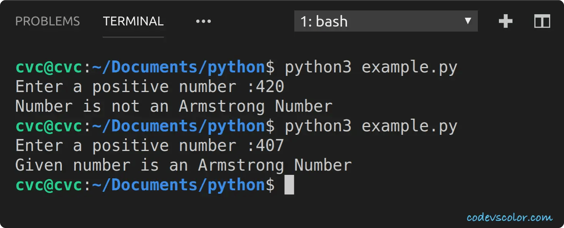Click the underline beneath the TERMINAL tab
The image size is (564, 228).
point(133,37)
